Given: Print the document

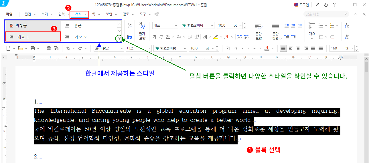Looking at the screenshot, I should tap(49, 48).
